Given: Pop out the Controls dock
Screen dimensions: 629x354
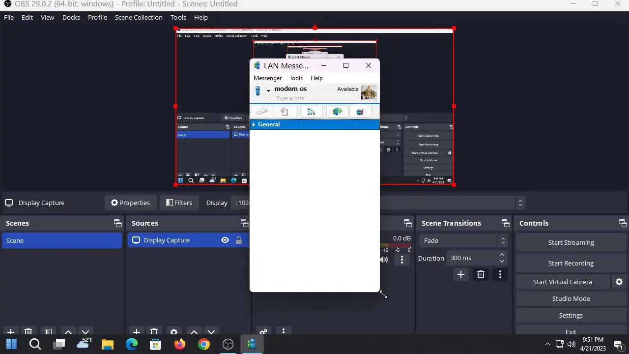Looking at the screenshot, I should pyautogui.click(x=623, y=223).
